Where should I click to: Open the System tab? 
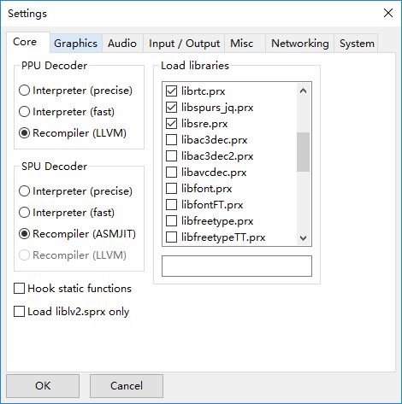357,44
